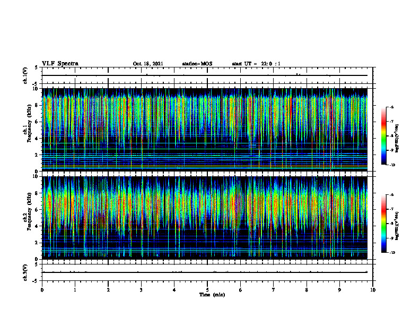
Task: Click time axis tick label "8"
Action: pos(307,290)
